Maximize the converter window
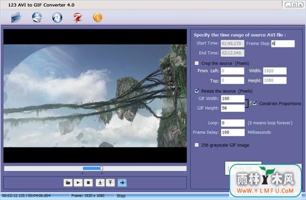 [294, 5]
